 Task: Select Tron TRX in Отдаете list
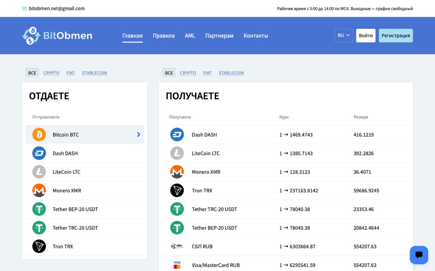(85, 247)
